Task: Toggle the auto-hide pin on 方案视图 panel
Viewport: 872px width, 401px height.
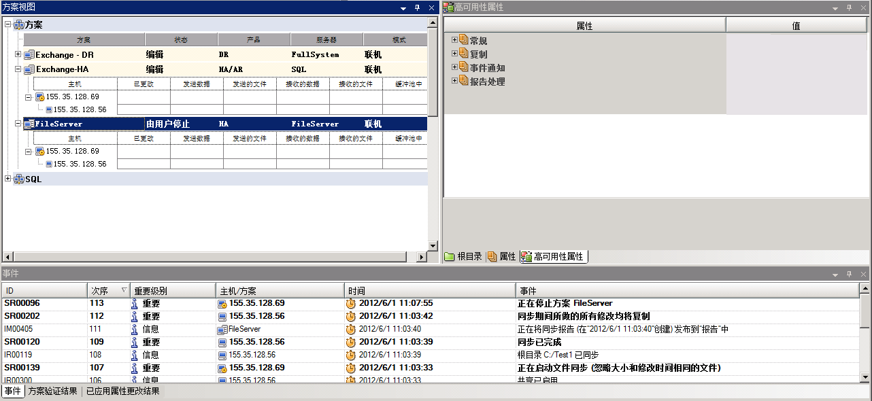Action: [x=417, y=7]
